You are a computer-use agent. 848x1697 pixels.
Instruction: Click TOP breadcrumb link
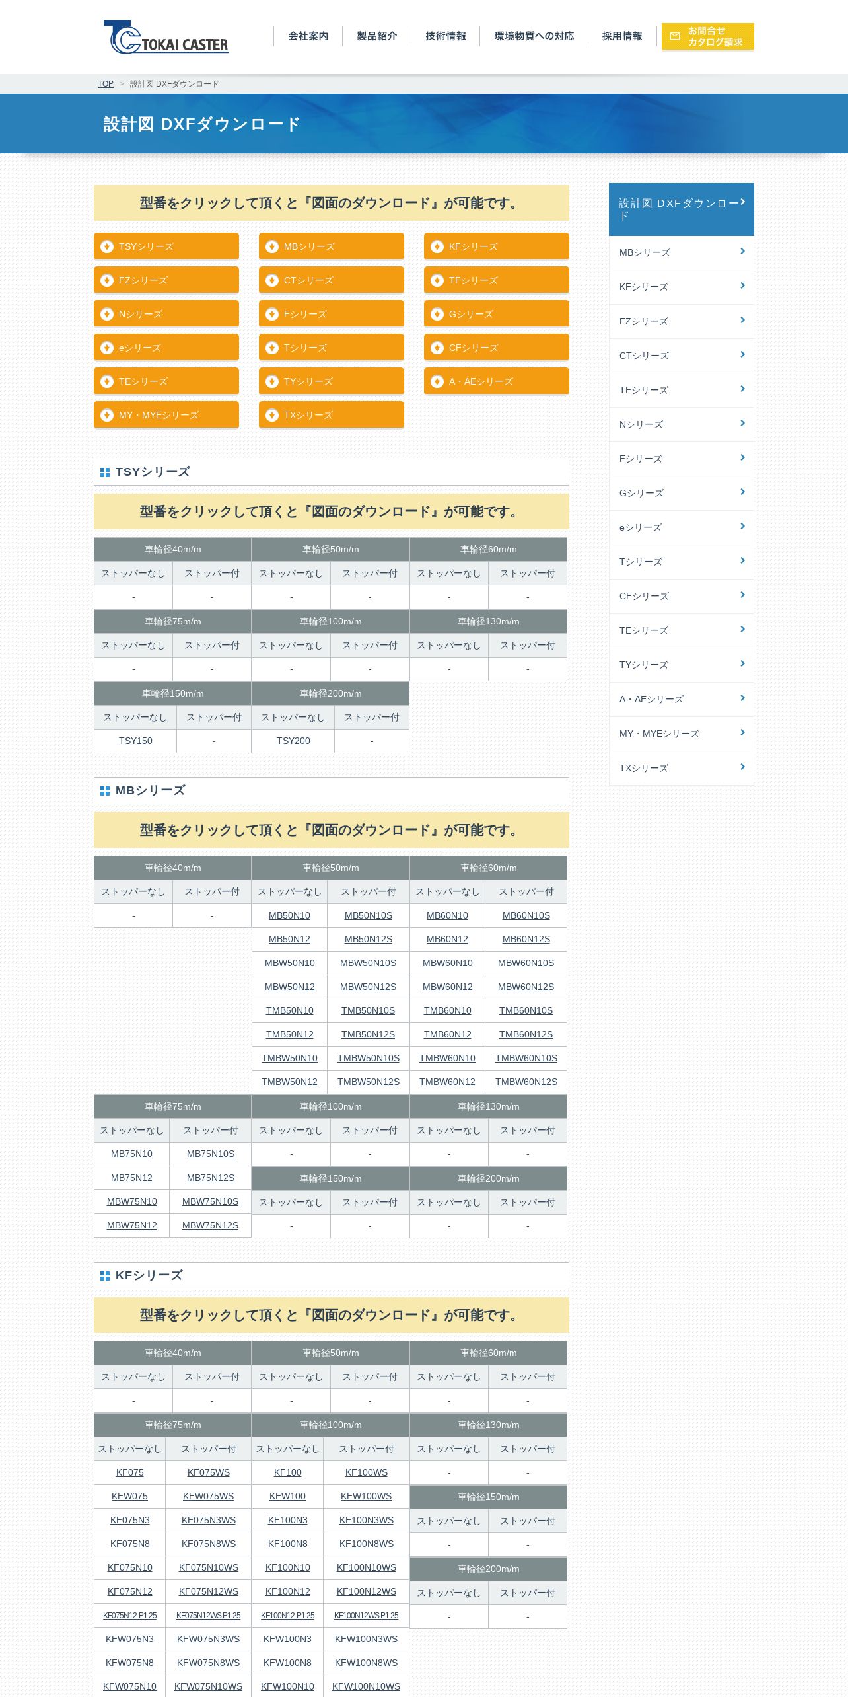[106, 84]
